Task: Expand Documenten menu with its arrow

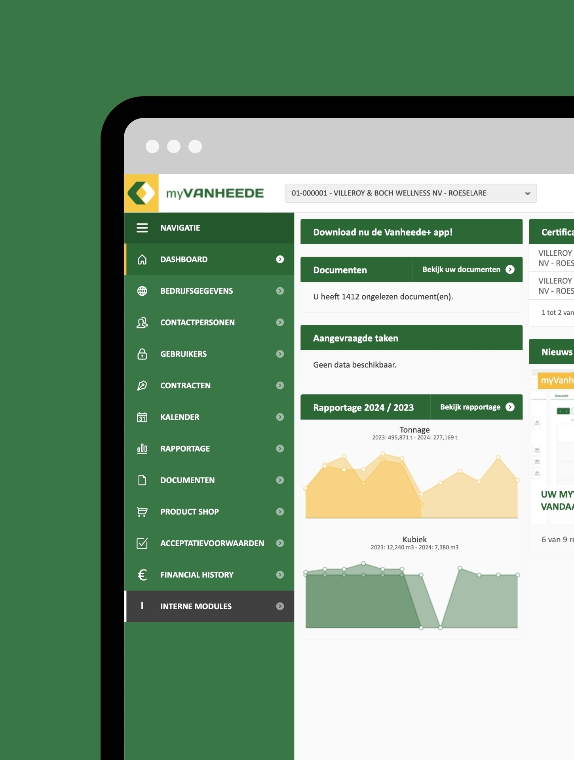Action: 280,480
